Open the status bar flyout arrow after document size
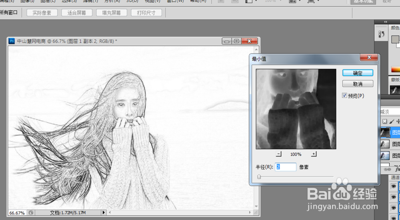This screenshot has height=220, width=400. (x=104, y=212)
